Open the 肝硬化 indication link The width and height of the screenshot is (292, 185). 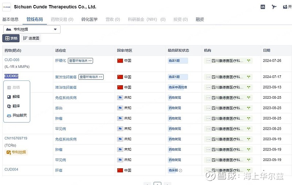61,61
